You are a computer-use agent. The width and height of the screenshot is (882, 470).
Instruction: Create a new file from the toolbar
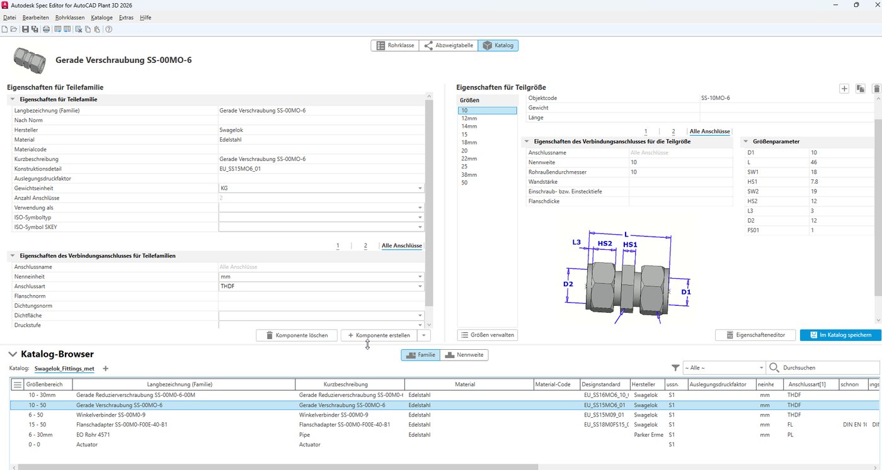click(x=4, y=29)
